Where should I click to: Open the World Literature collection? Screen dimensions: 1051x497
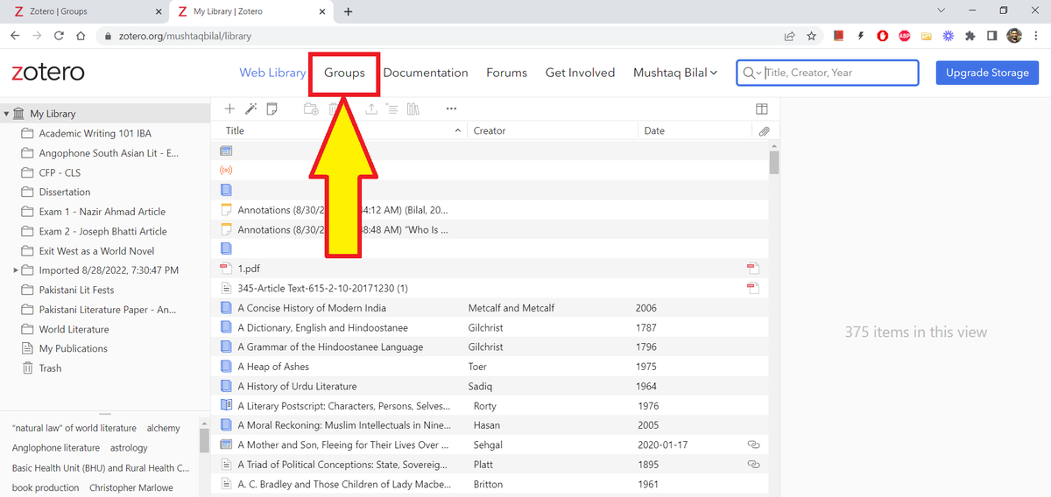click(74, 329)
